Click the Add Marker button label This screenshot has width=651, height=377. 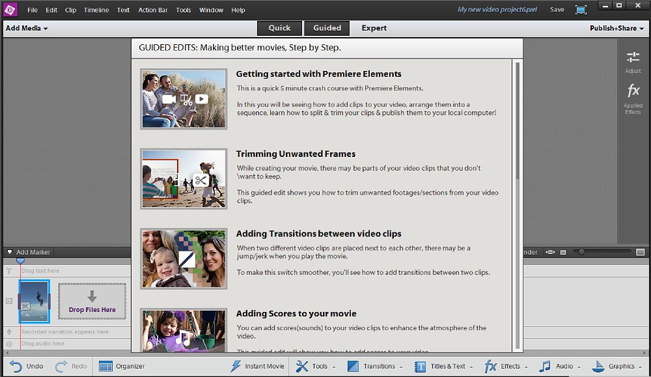coord(33,252)
